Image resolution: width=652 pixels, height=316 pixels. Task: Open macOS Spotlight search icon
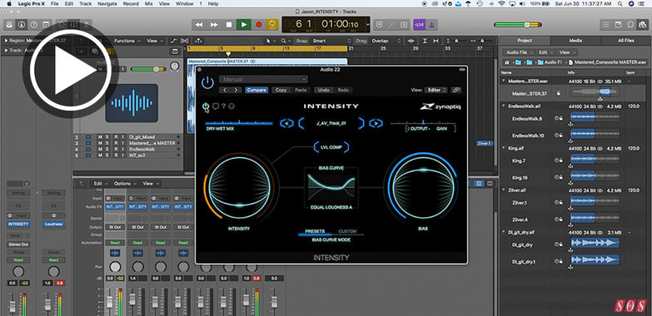621,3
